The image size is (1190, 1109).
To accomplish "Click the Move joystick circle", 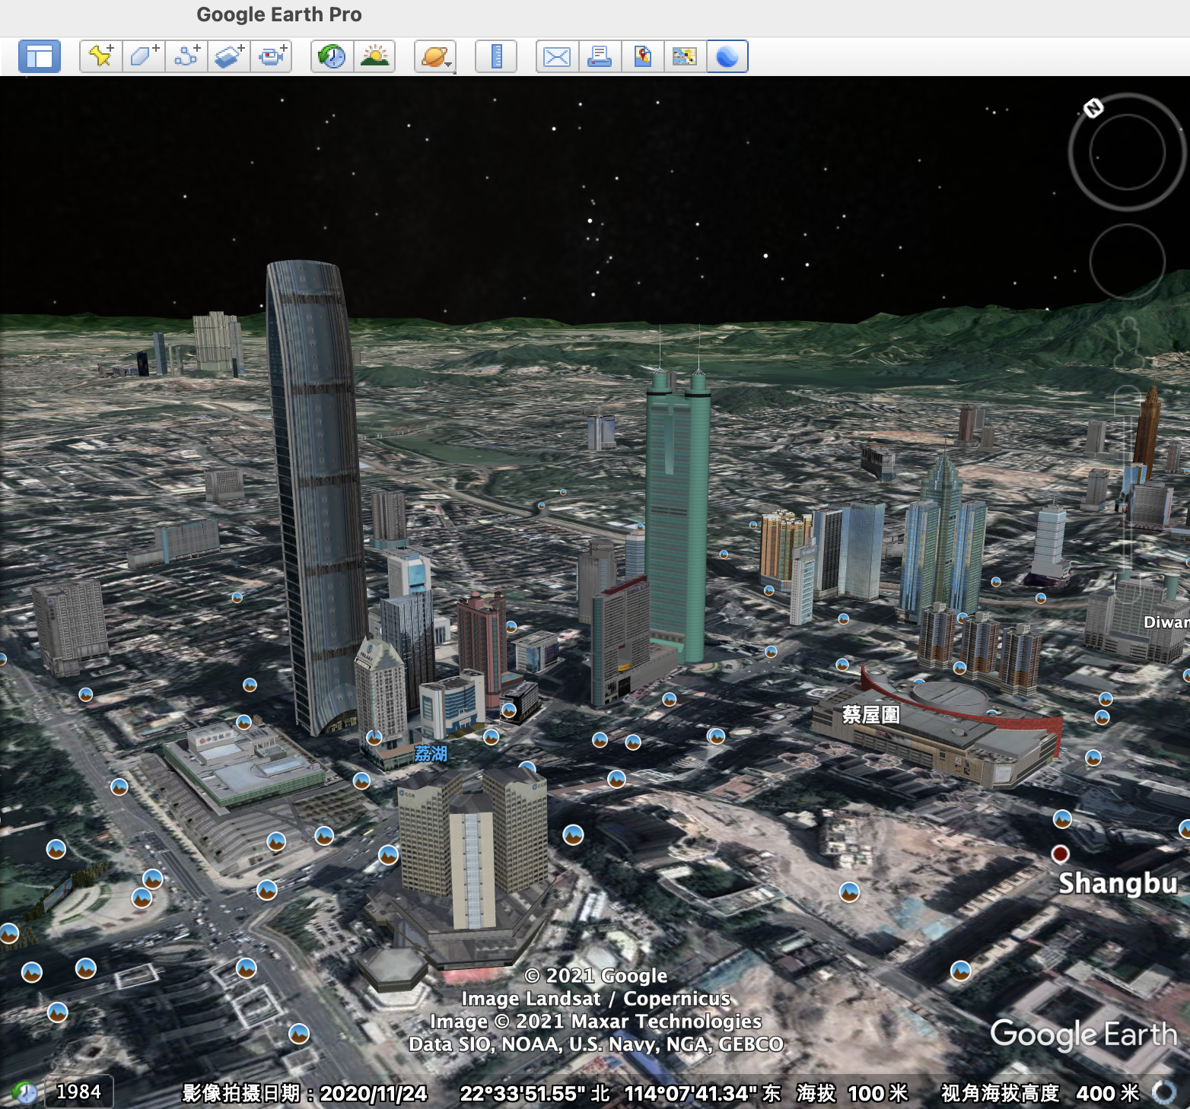I will coord(1127,262).
